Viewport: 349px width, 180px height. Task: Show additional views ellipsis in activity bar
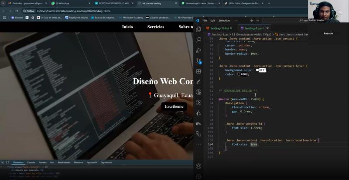198,144
